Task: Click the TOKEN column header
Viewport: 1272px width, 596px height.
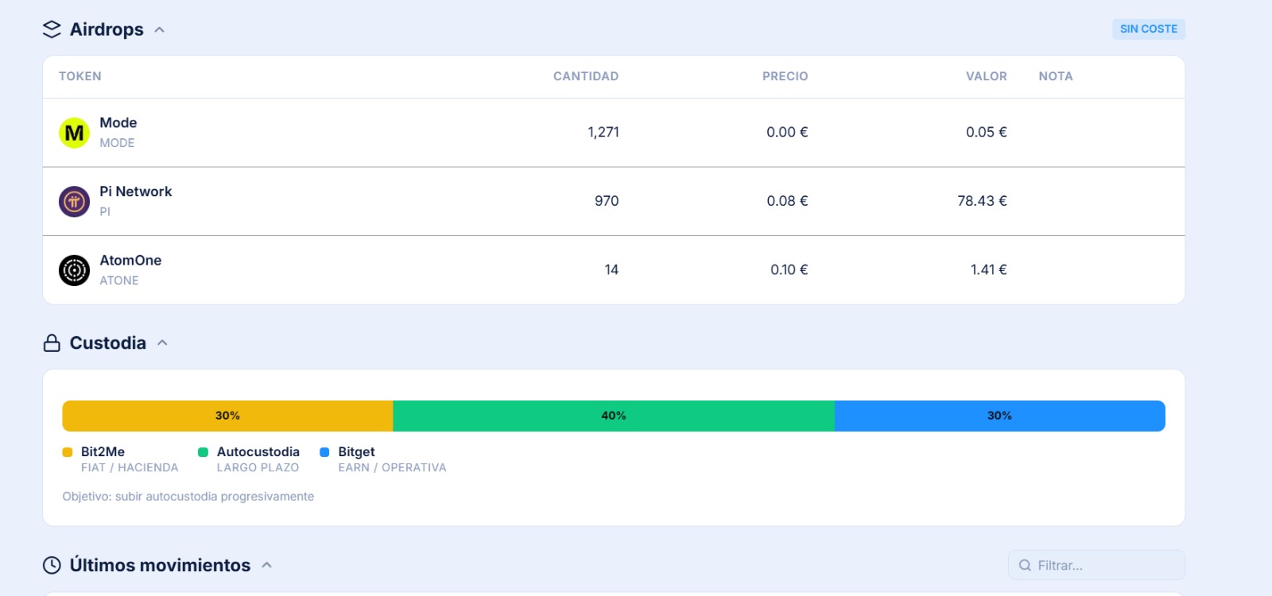Action: [80, 76]
